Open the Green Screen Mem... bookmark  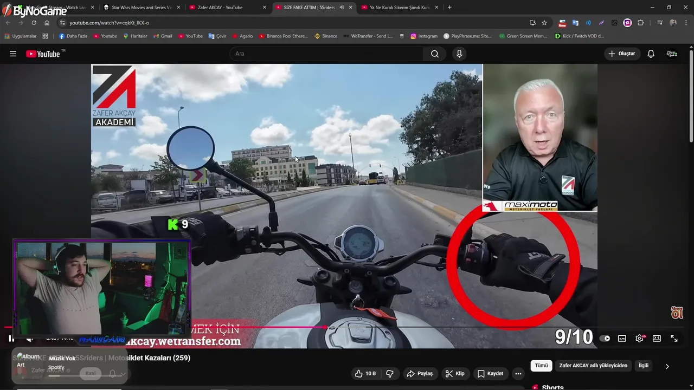coord(523,36)
